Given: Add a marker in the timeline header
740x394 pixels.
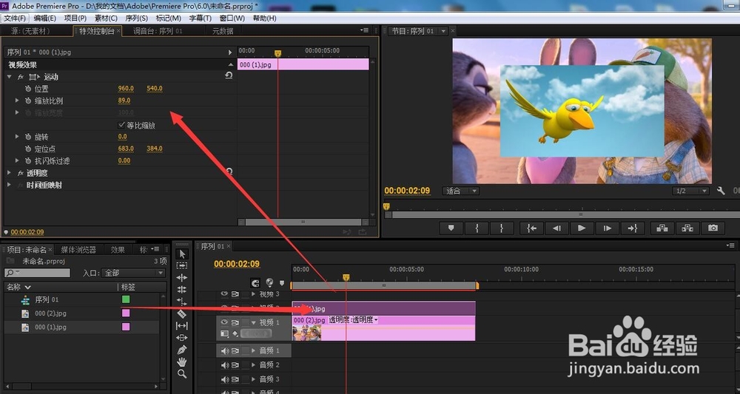Looking at the screenshot, I should [282, 283].
